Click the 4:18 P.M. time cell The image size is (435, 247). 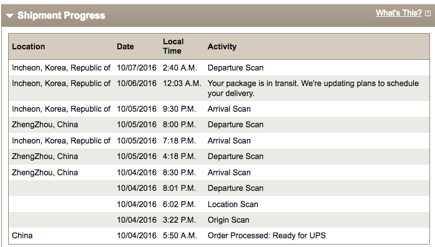click(179, 157)
